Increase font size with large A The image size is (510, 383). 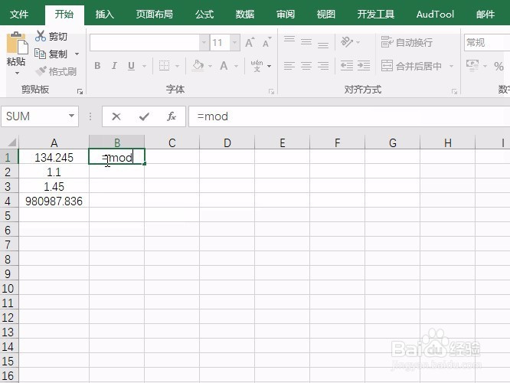pyautogui.click(x=250, y=43)
